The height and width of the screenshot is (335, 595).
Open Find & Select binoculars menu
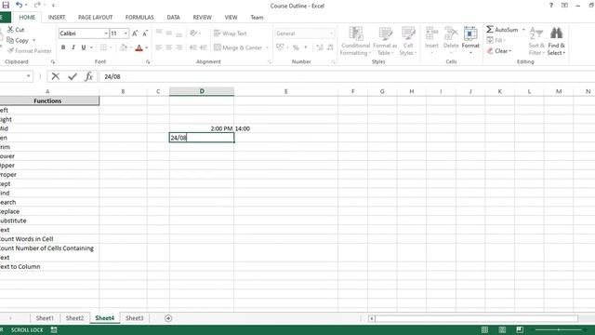(x=556, y=41)
